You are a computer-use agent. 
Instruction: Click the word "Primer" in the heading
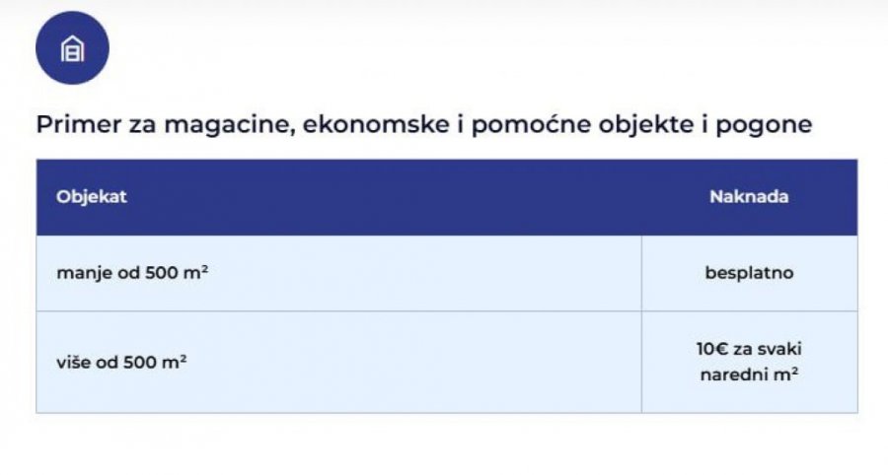pyautogui.click(x=71, y=126)
